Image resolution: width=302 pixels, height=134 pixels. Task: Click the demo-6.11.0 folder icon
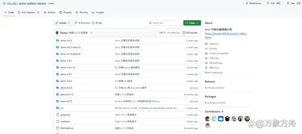(x=58, y=95)
